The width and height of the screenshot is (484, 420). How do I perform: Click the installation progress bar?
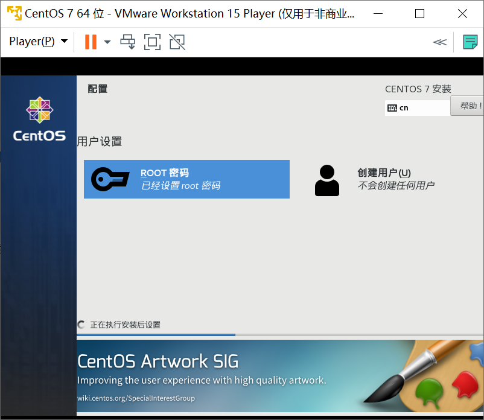coord(280,334)
